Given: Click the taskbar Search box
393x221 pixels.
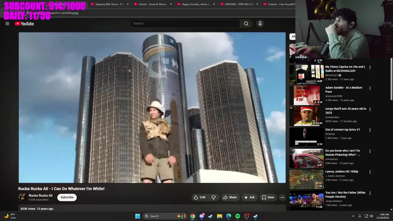Looking at the screenshot, I should pos(165,216).
